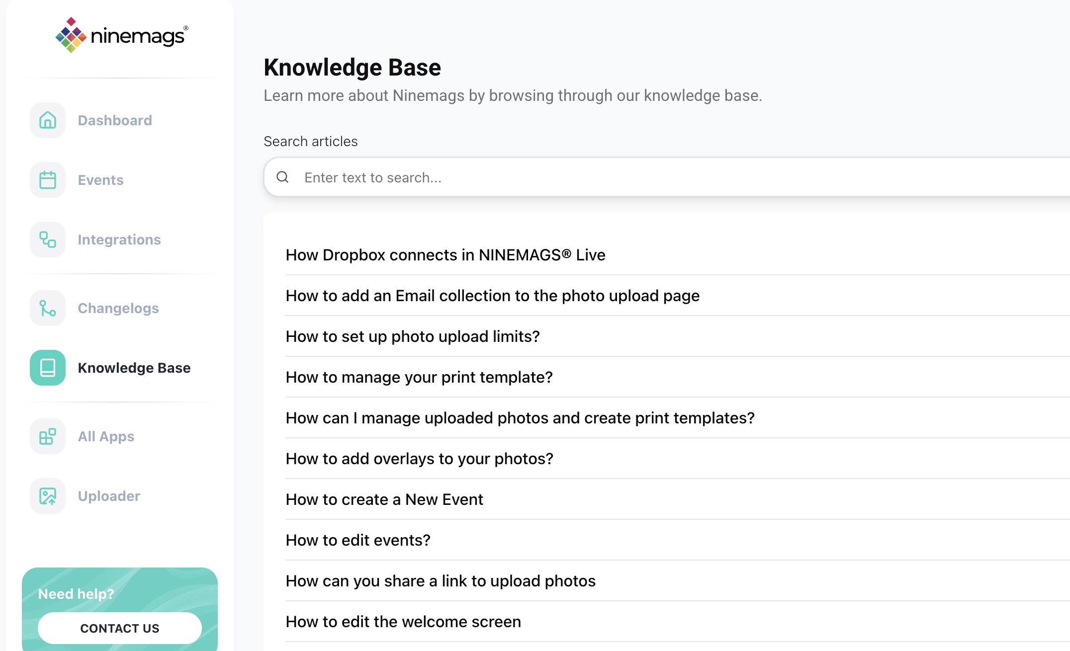The height and width of the screenshot is (651, 1070).
Task: Focus the search articles text field
Action: [x=646, y=177]
